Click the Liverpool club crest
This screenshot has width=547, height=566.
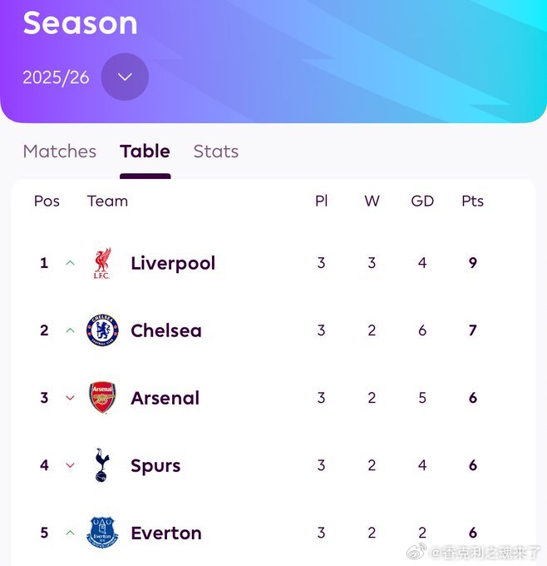(102, 263)
